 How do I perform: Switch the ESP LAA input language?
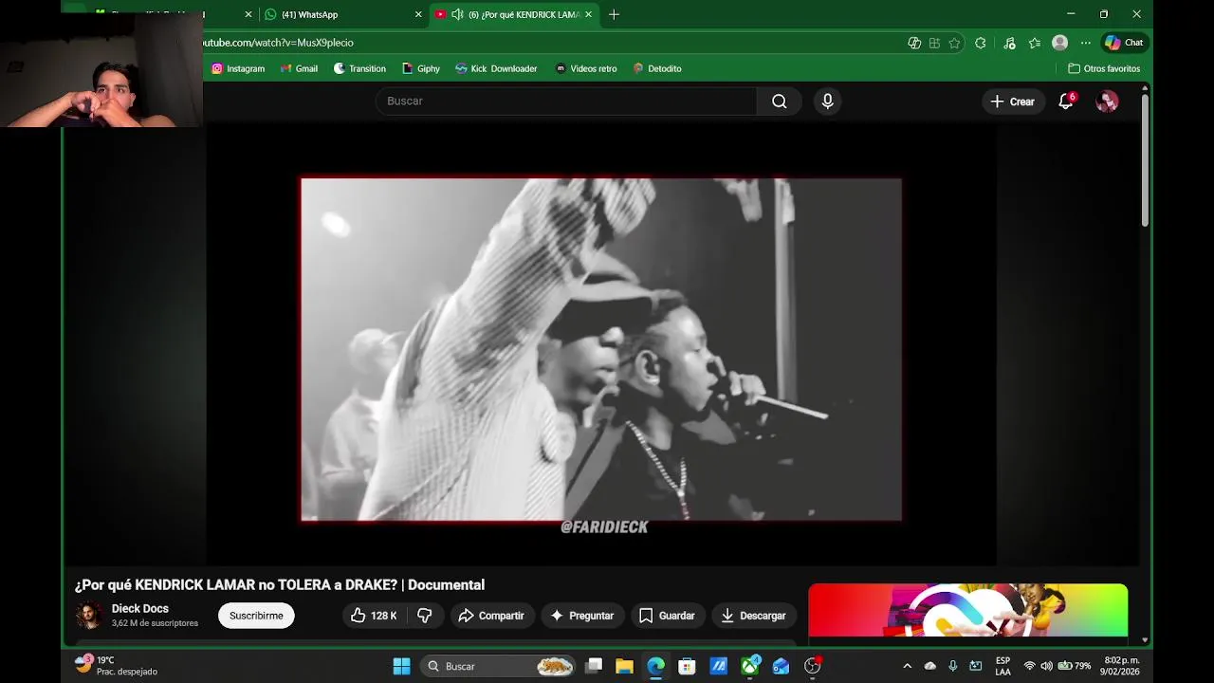pyautogui.click(x=1002, y=666)
